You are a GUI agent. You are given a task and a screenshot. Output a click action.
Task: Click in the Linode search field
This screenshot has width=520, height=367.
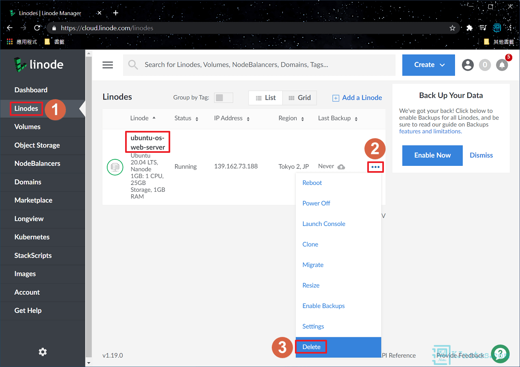click(x=259, y=65)
